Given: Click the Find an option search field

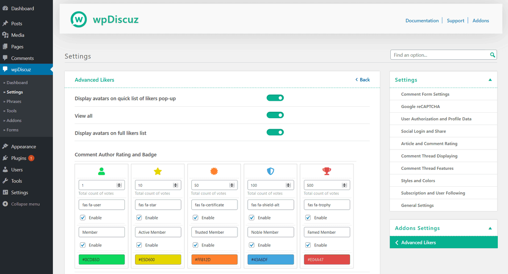Looking at the screenshot, I should [436, 55].
